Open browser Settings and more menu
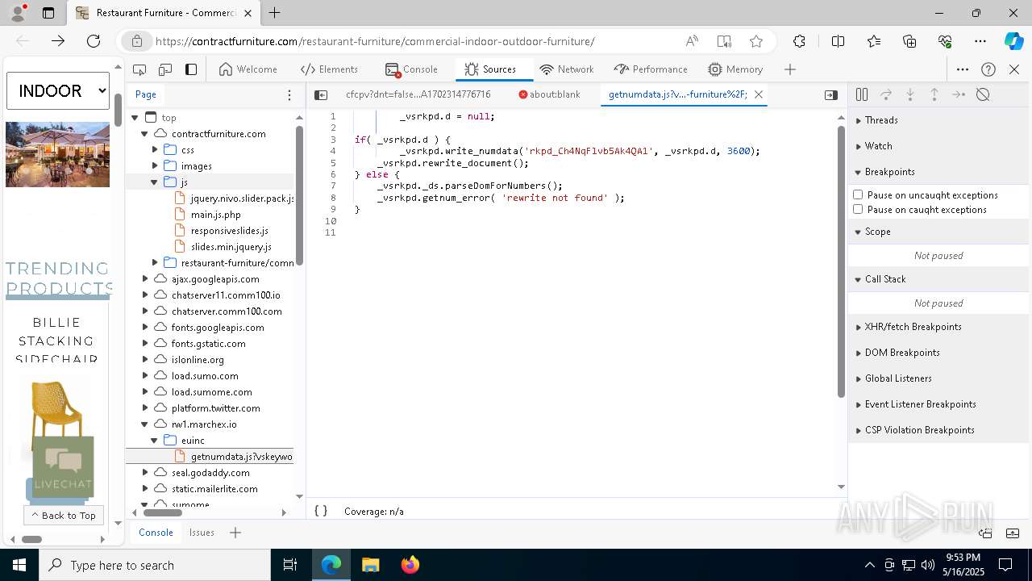 click(980, 41)
